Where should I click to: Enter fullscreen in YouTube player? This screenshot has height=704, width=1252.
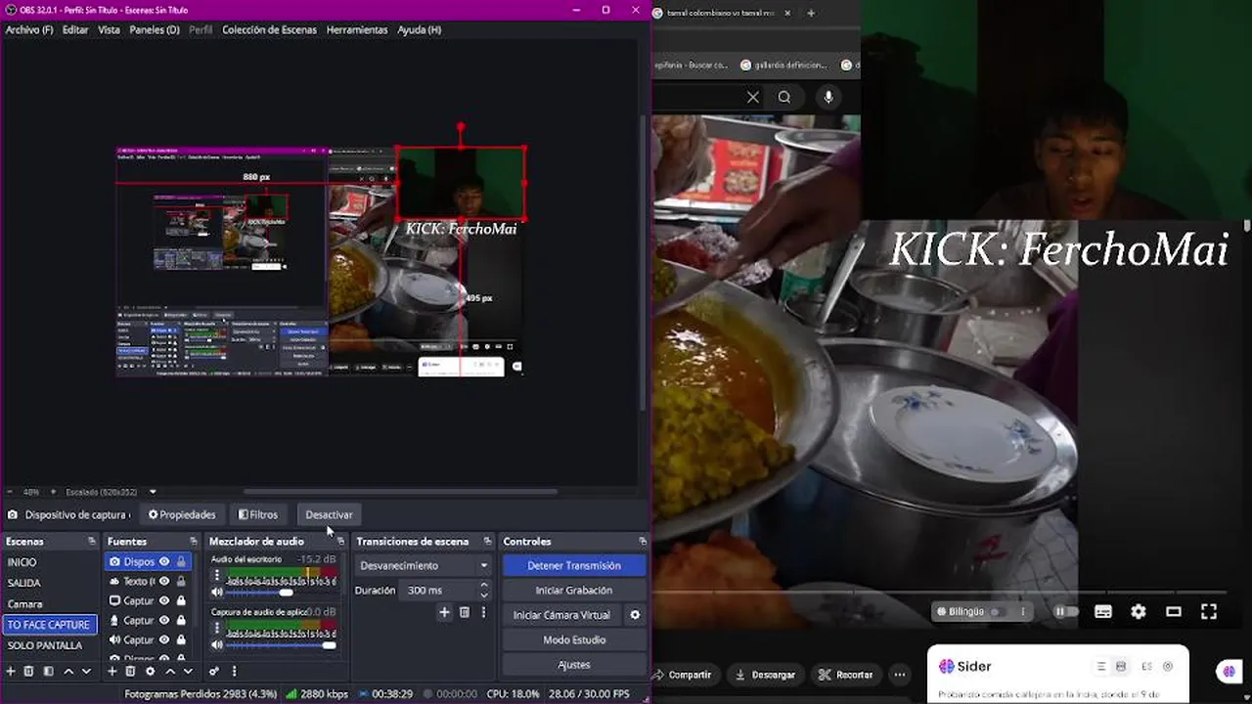1209,612
